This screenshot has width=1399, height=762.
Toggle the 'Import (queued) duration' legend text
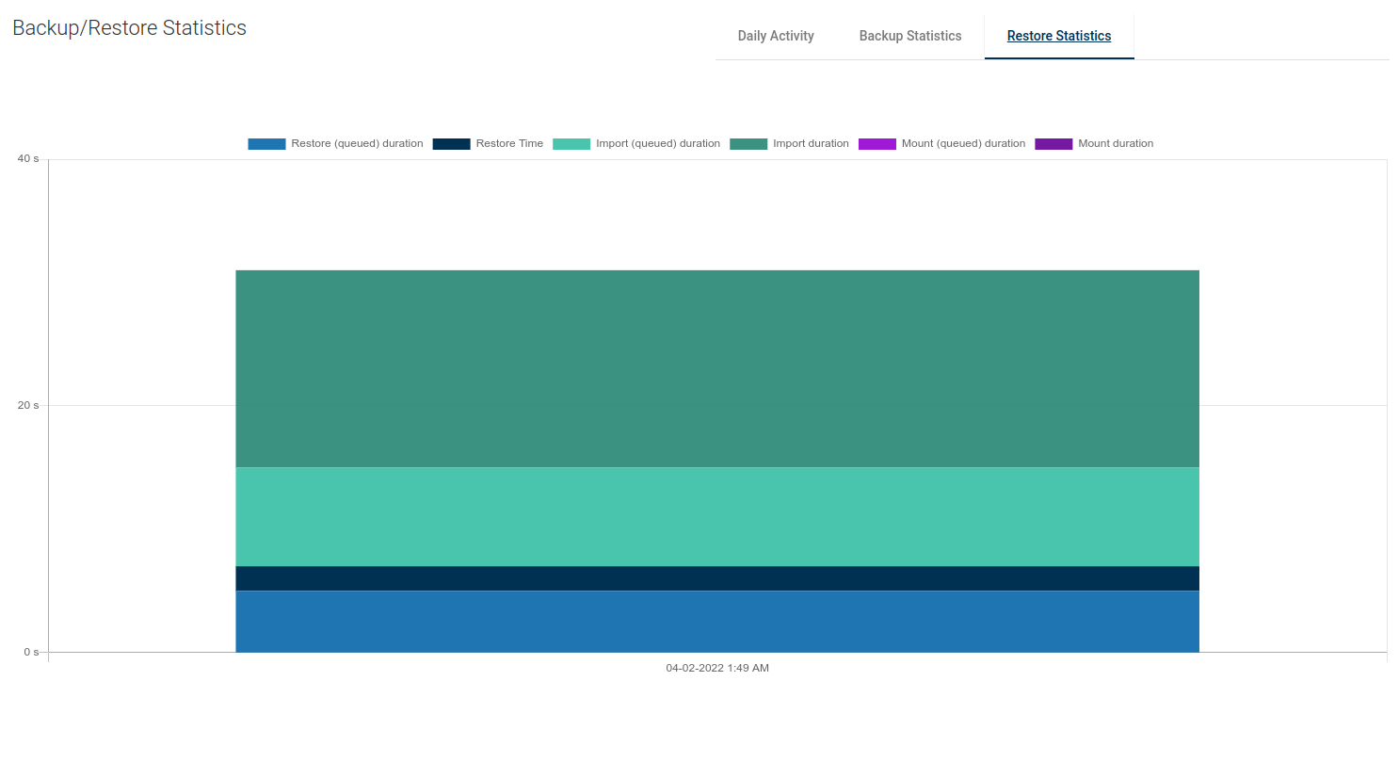(657, 144)
